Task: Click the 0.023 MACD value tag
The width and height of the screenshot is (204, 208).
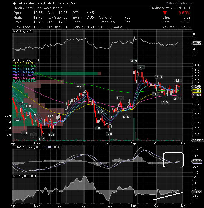Action: coord(197,162)
